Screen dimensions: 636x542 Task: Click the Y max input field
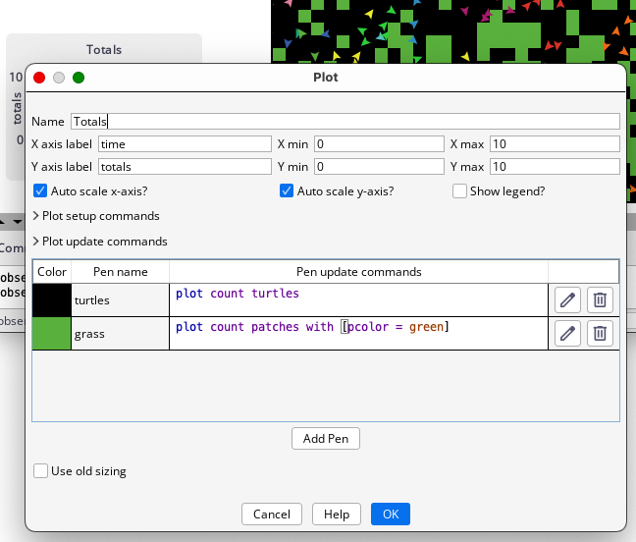[x=554, y=167]
